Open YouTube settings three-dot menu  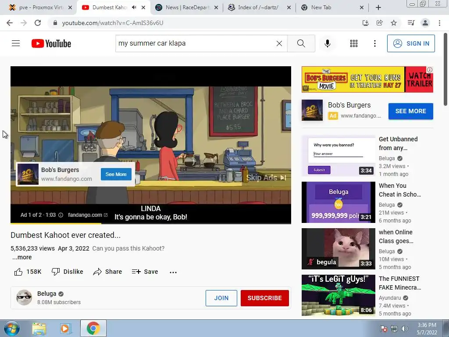tap(374, 43)
